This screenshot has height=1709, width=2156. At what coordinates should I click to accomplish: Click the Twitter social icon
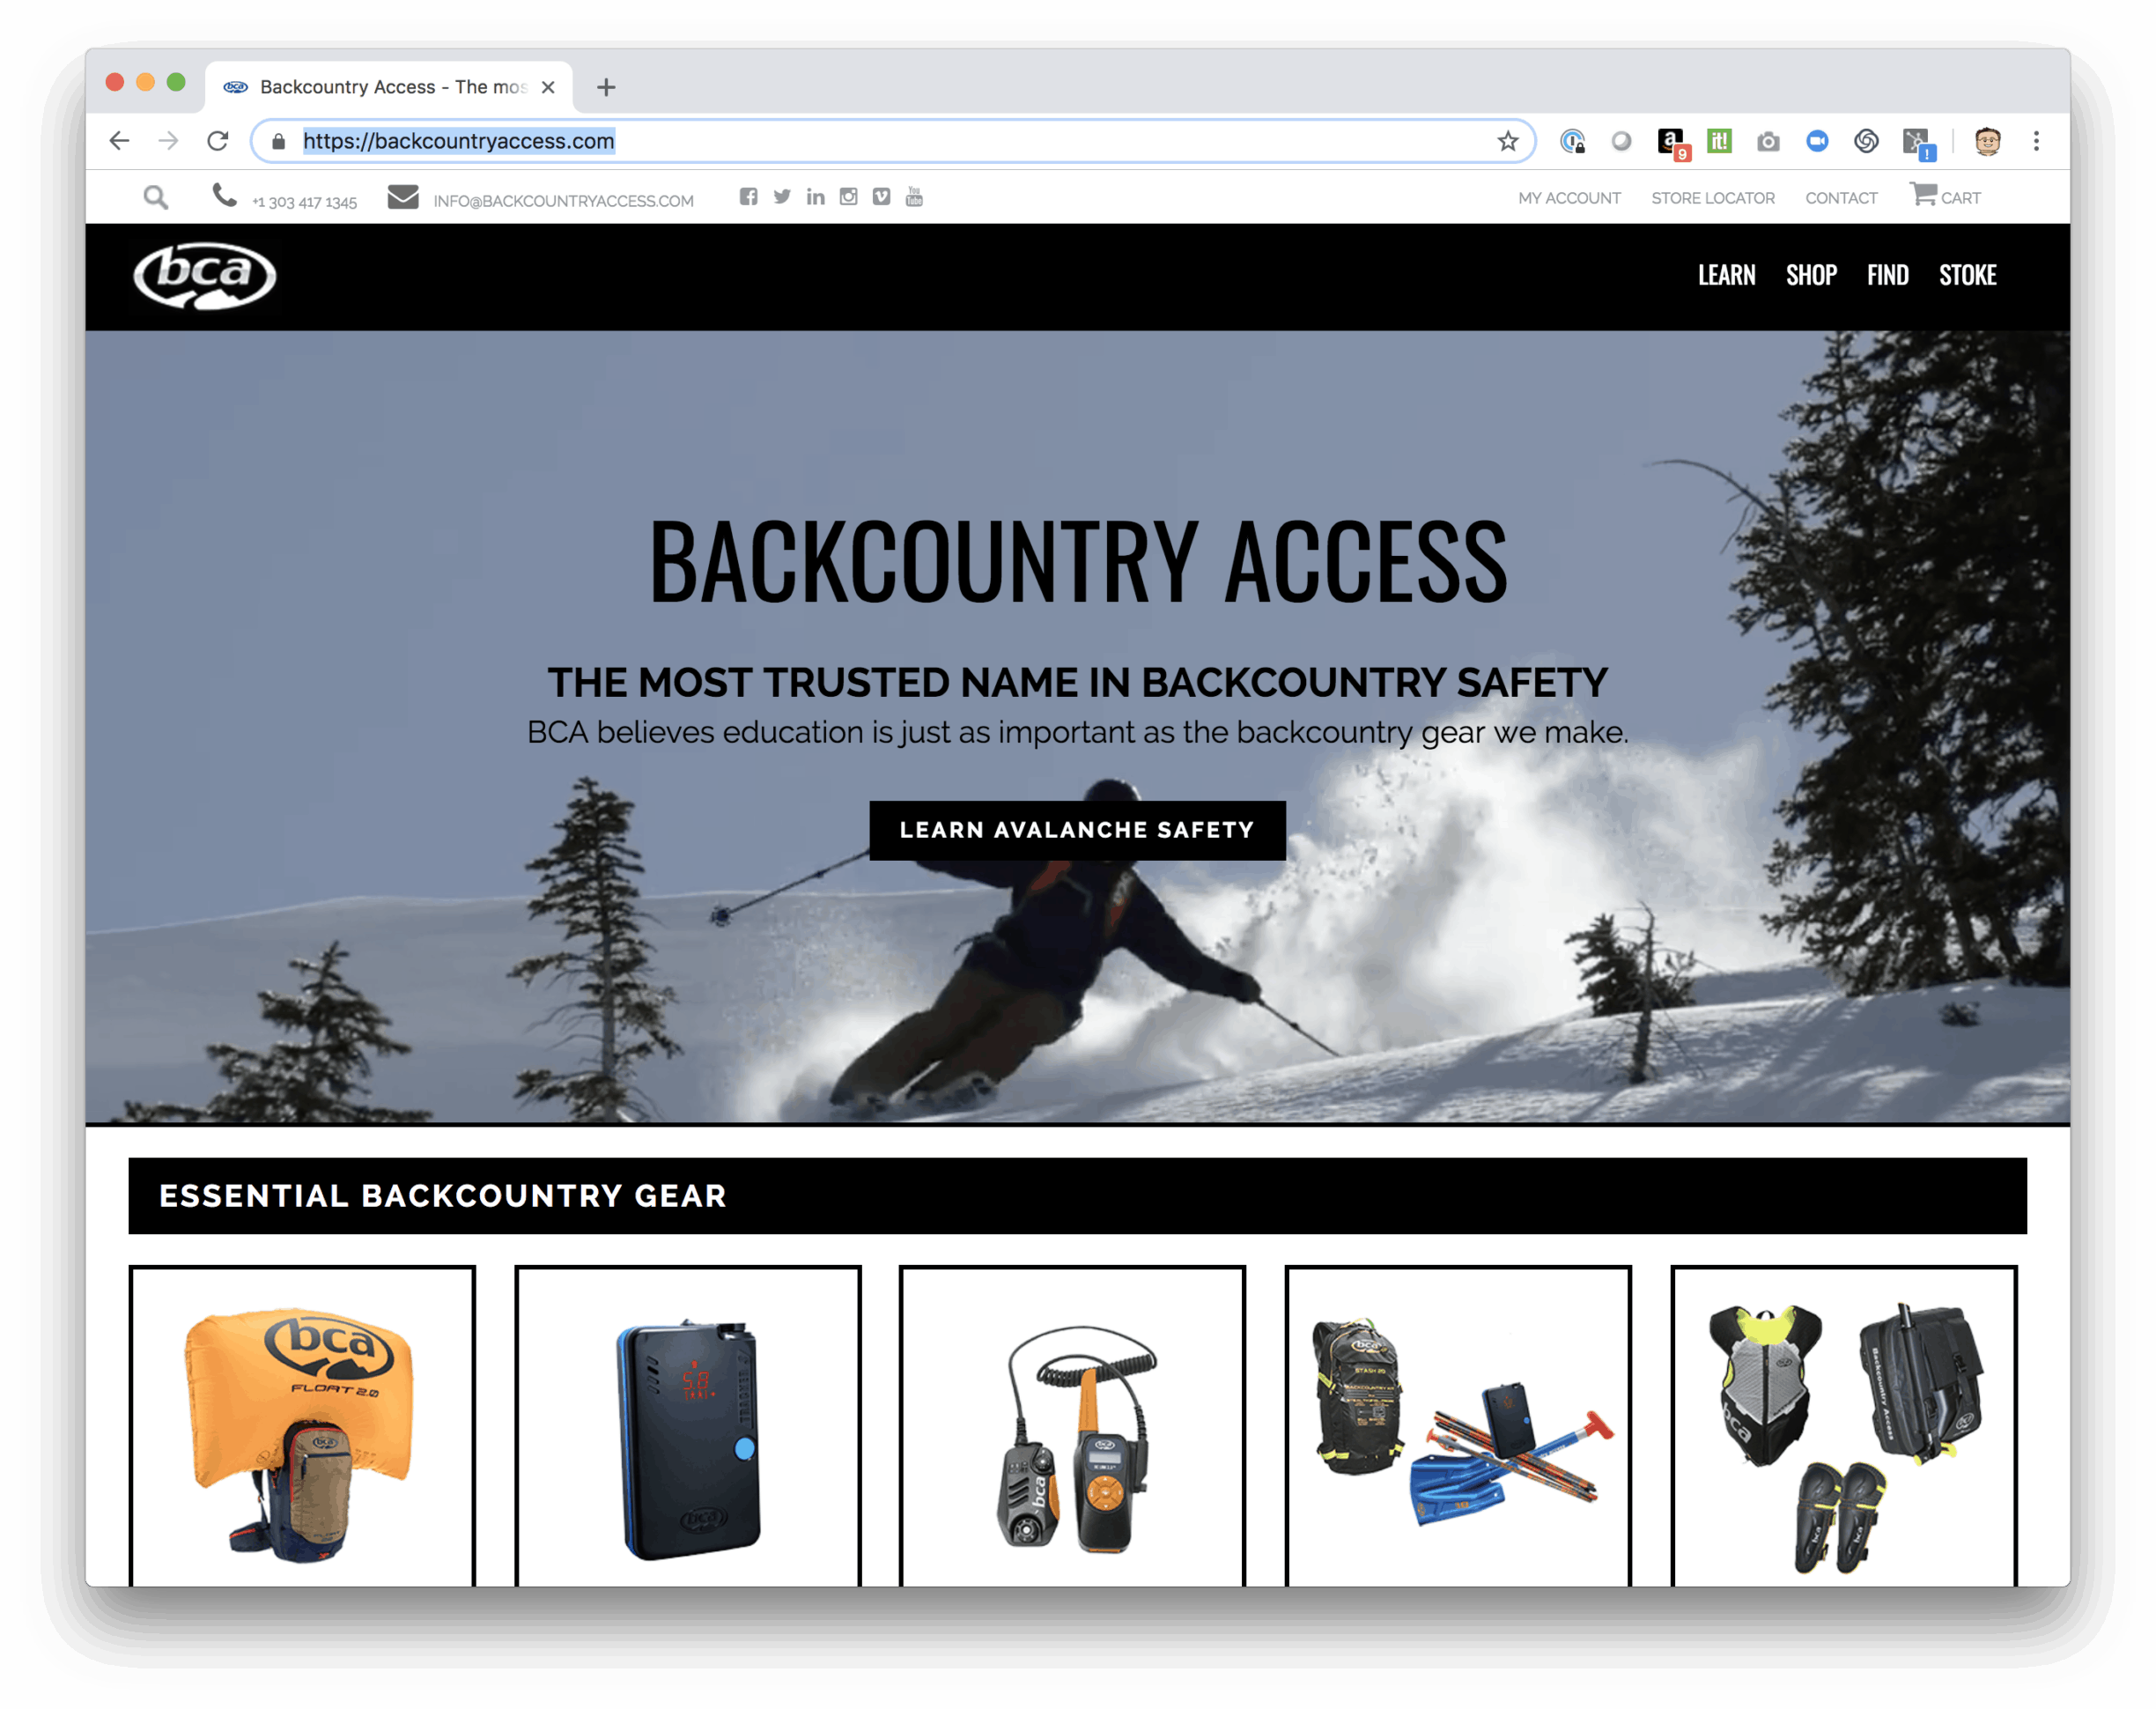[784, 198]
